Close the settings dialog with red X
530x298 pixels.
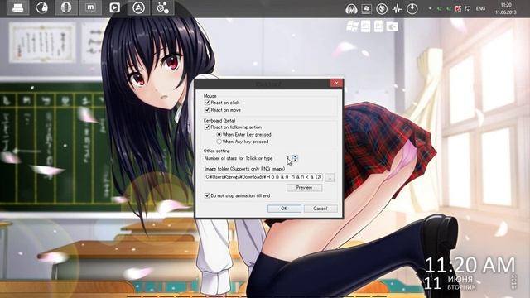click(336, 83)
